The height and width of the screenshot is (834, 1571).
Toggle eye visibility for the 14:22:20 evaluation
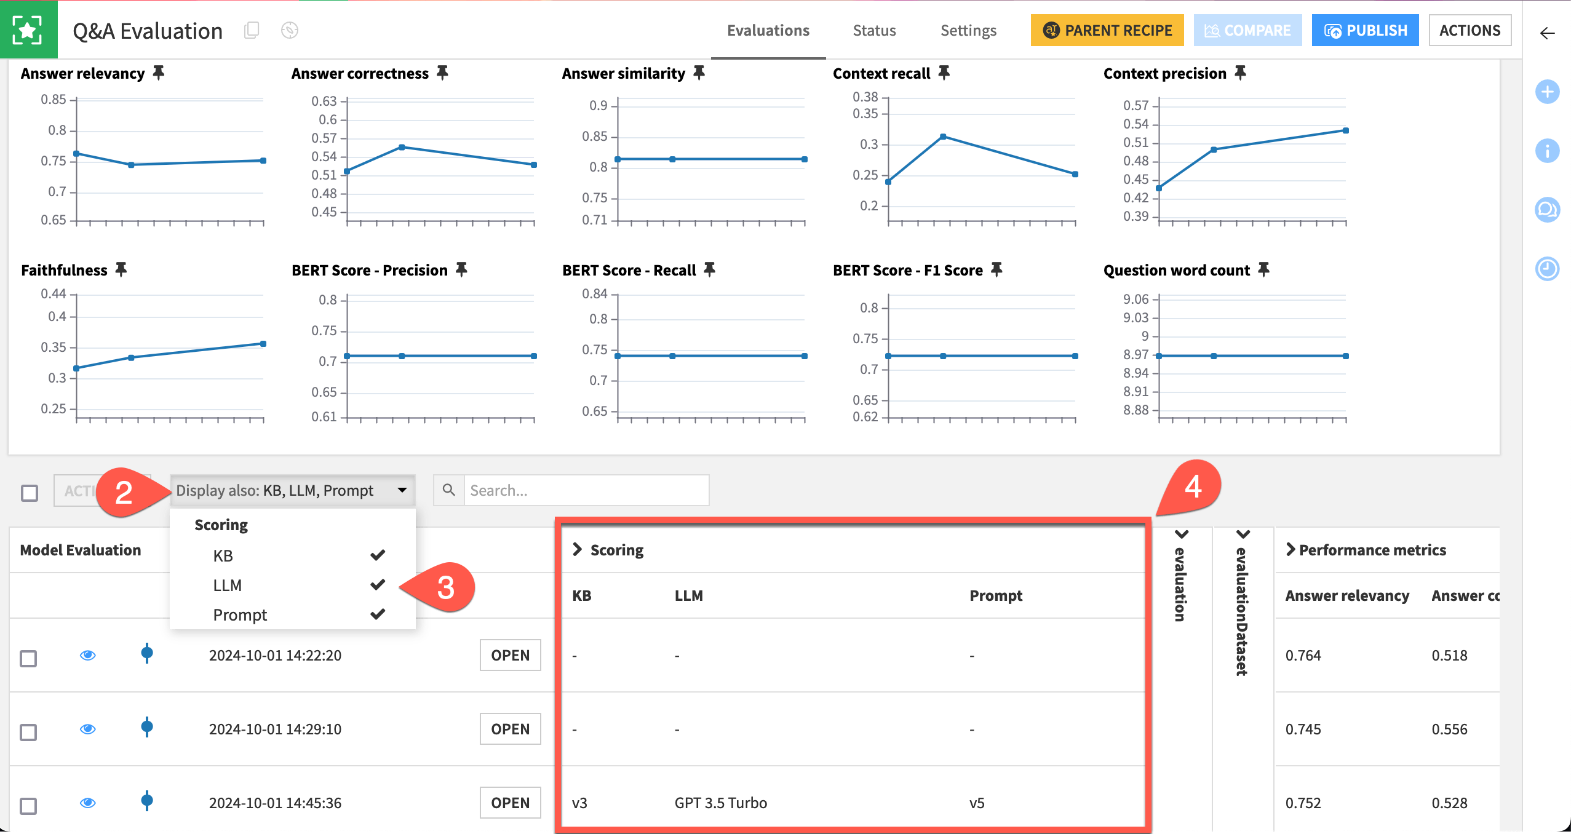pos(88,656)
